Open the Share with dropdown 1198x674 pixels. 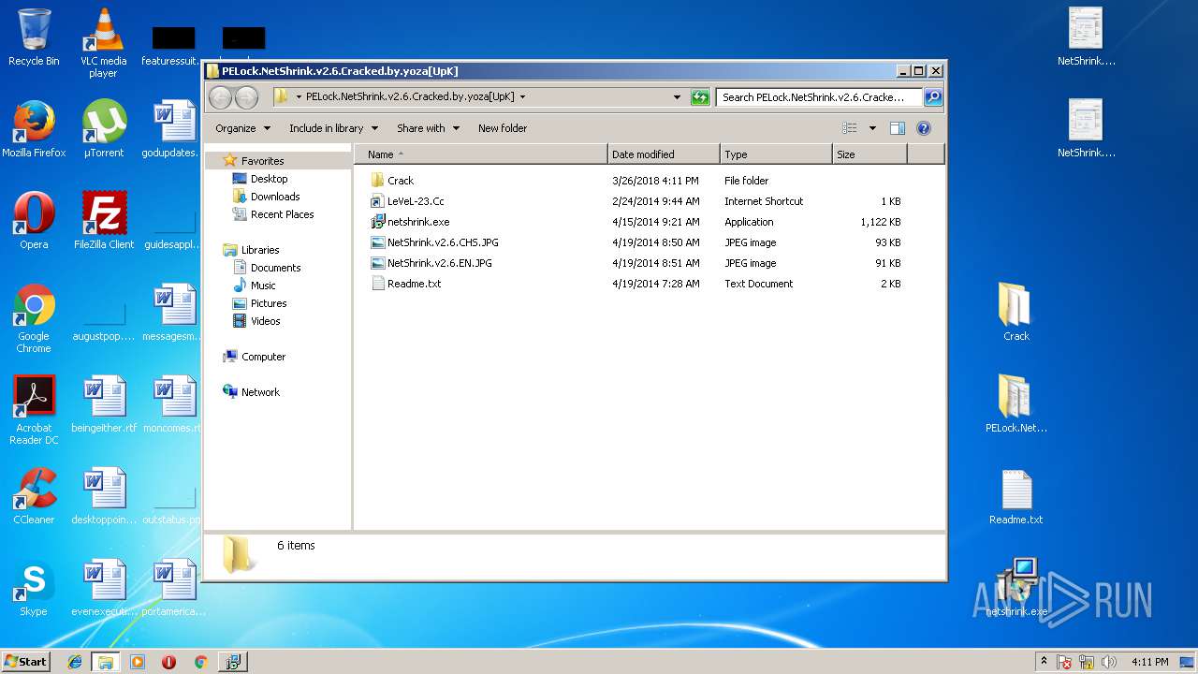[x=428, y=128]
